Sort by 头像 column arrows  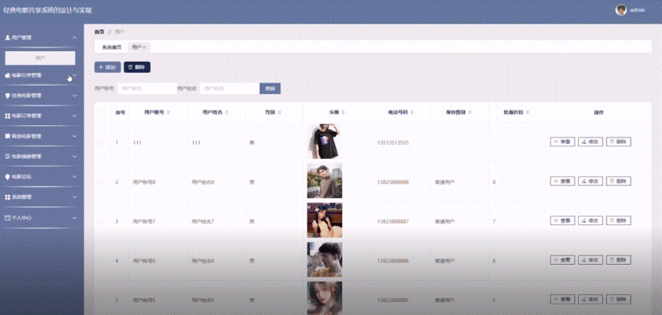click(343, 112)
